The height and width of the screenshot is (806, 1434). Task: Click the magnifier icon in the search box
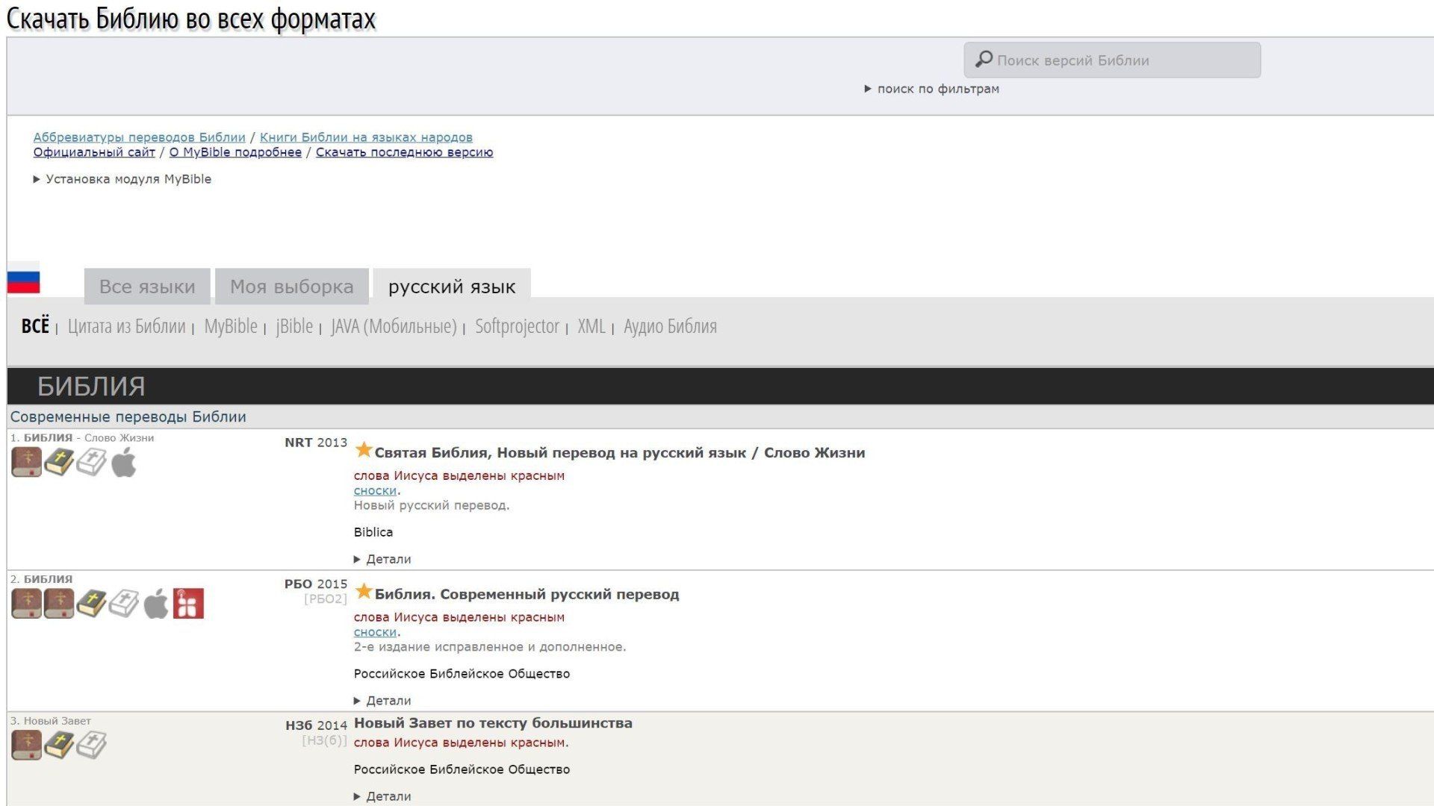coord(984,60)
